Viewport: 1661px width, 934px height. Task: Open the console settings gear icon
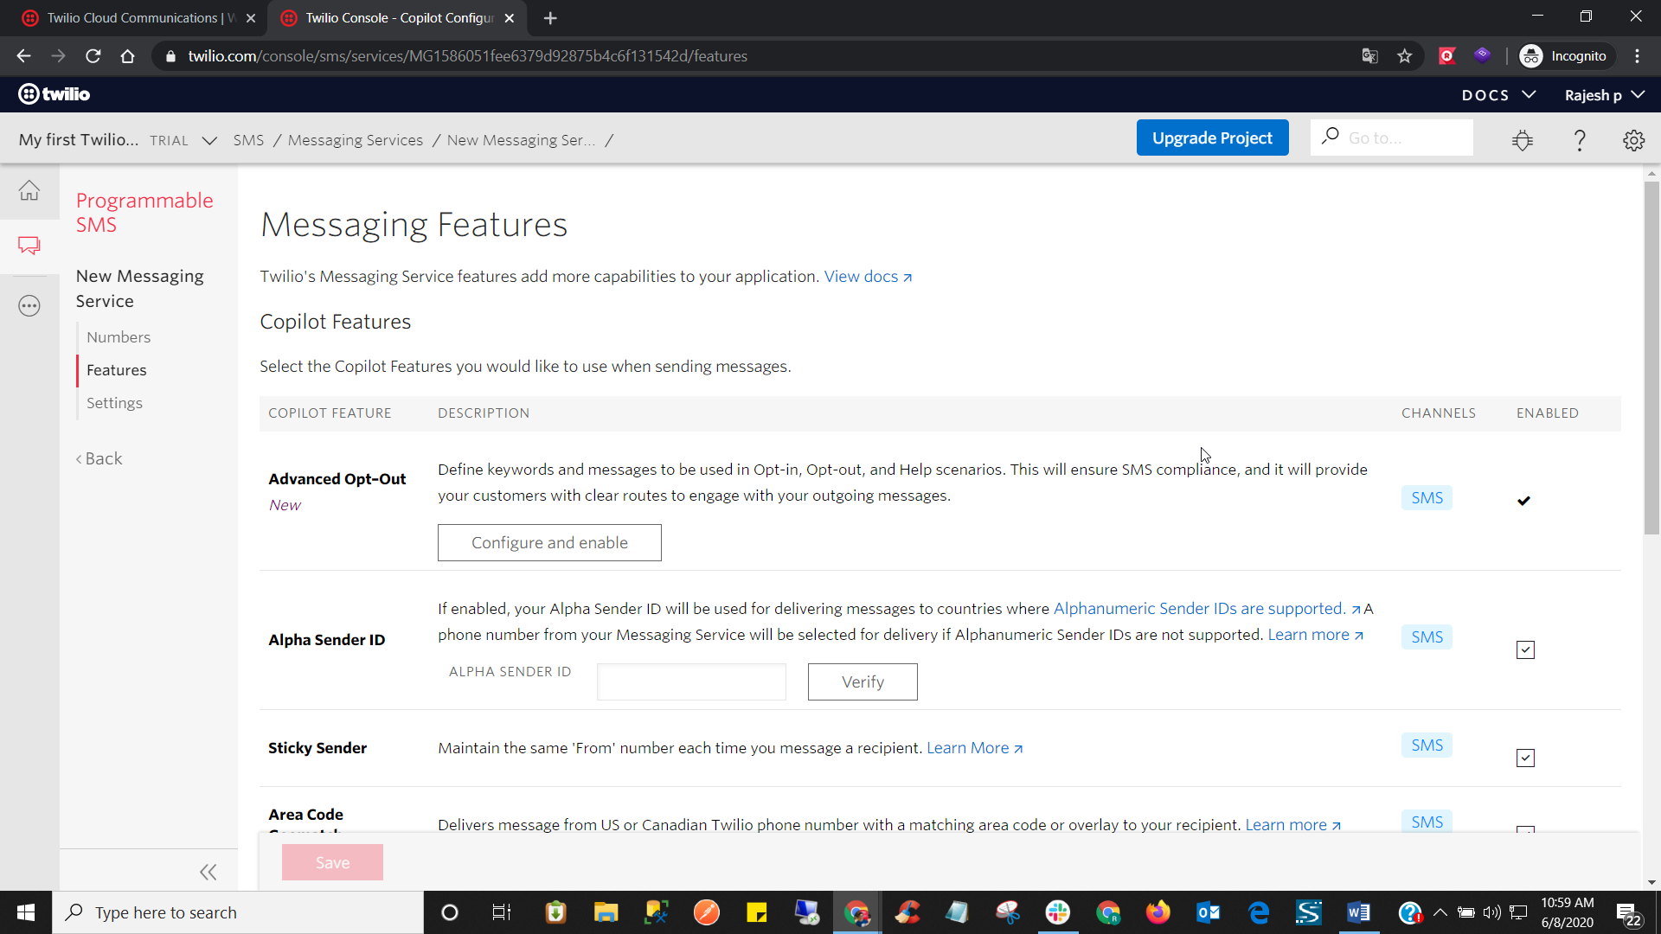click(1633, 140)
